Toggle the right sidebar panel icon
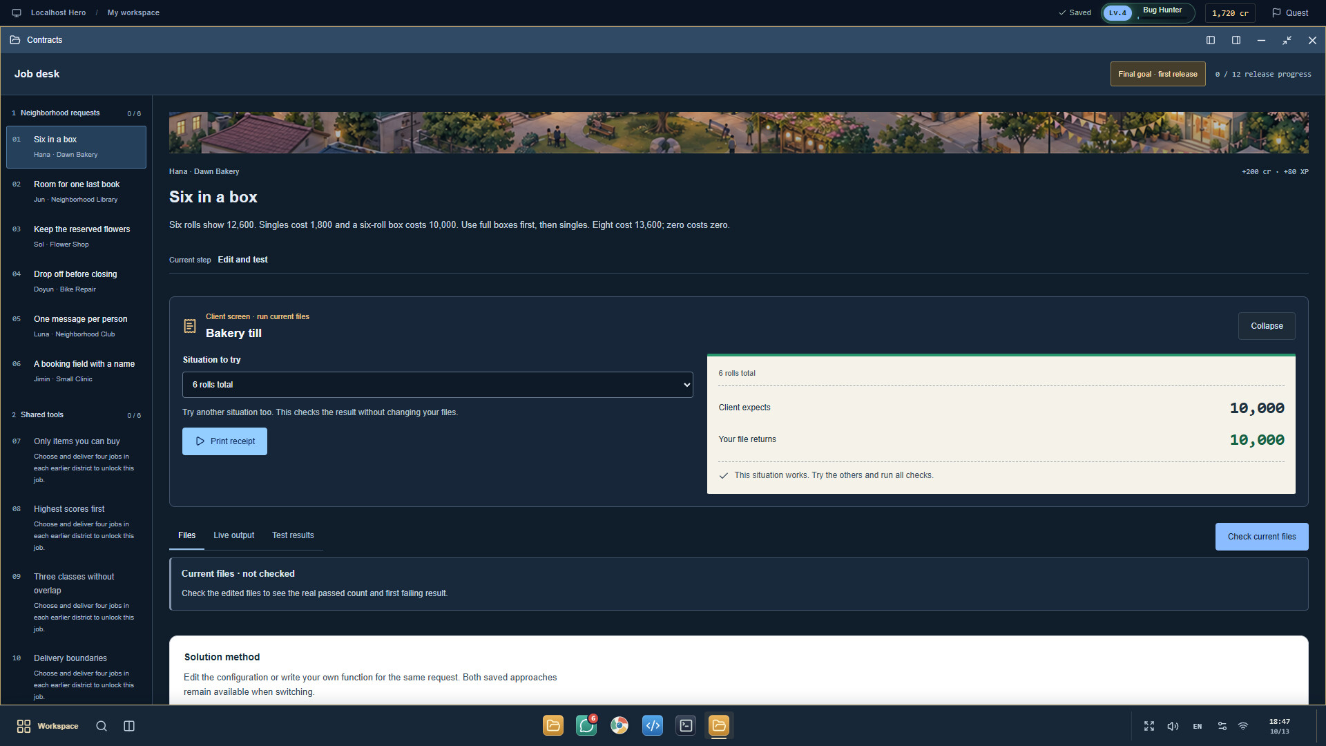This screenshot has height=746, width=1326. [x=1236, y=40]
